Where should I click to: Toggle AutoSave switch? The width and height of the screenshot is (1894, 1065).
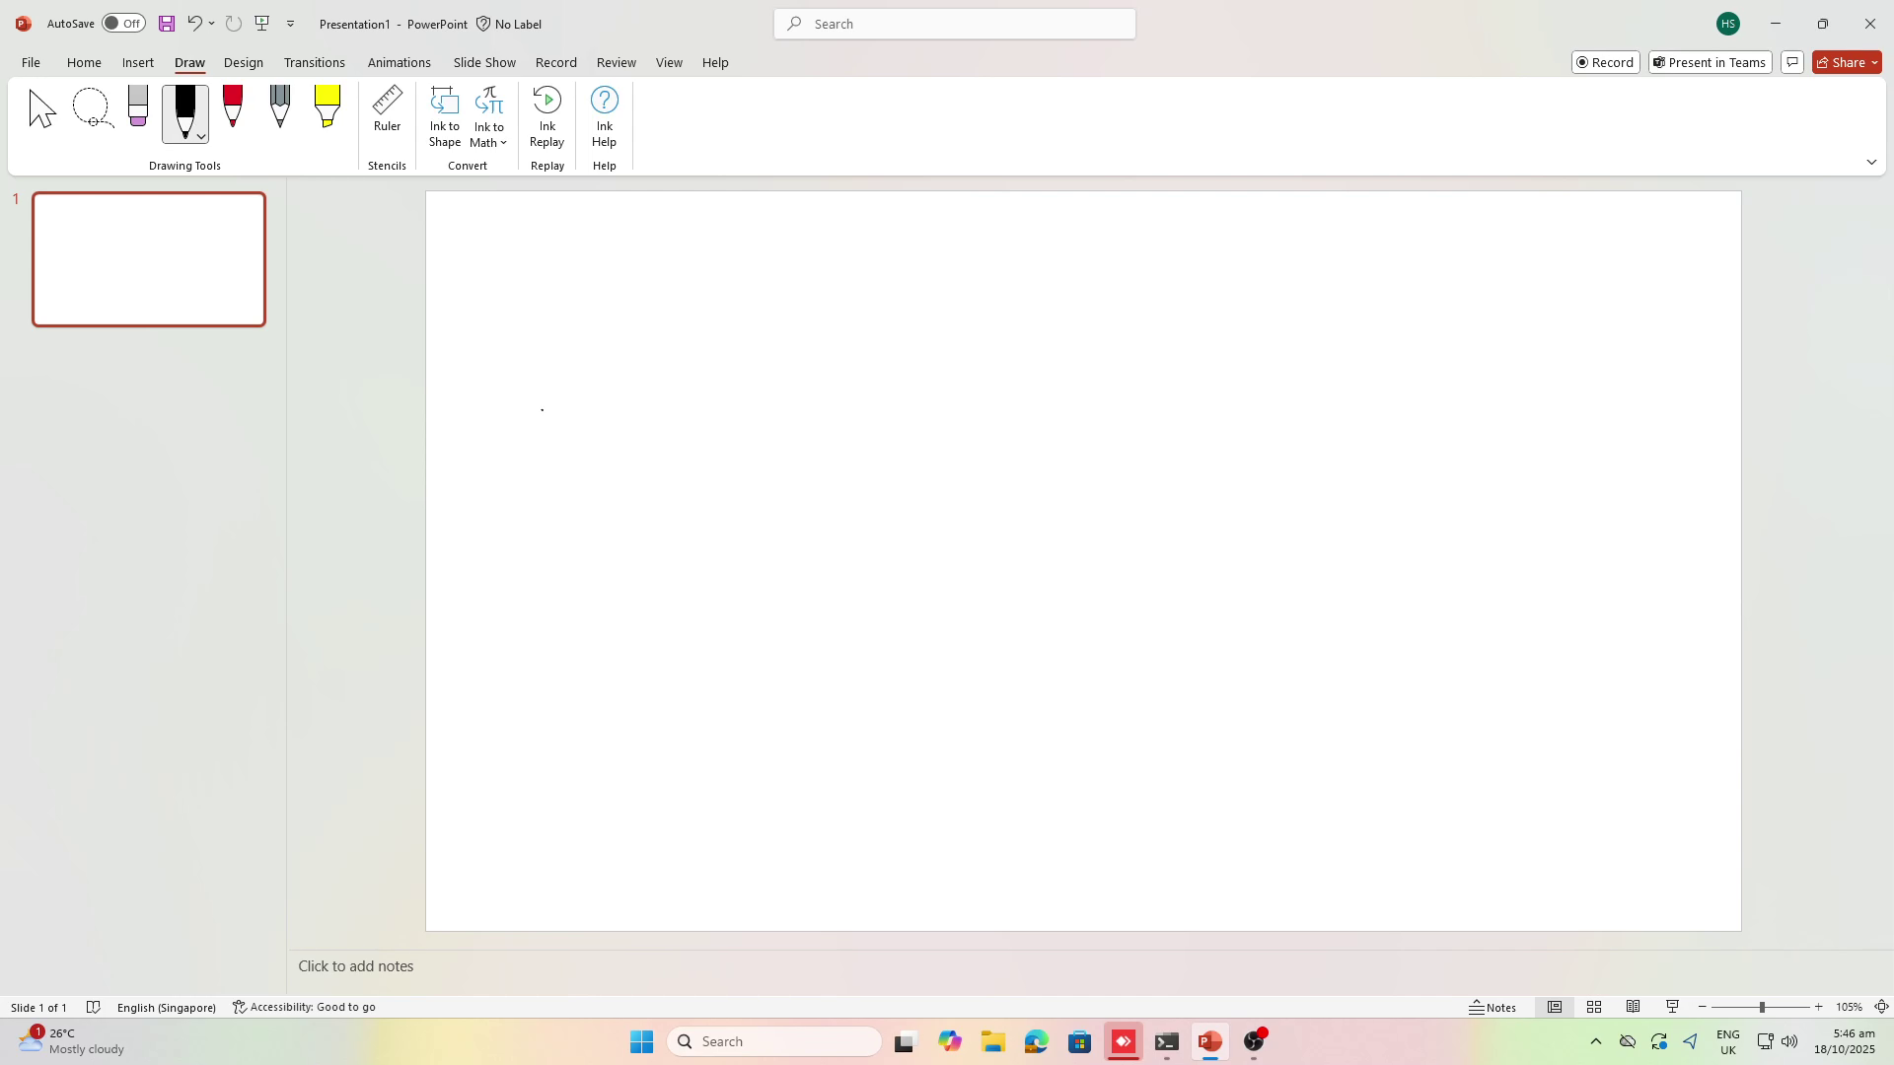(123, 24)
